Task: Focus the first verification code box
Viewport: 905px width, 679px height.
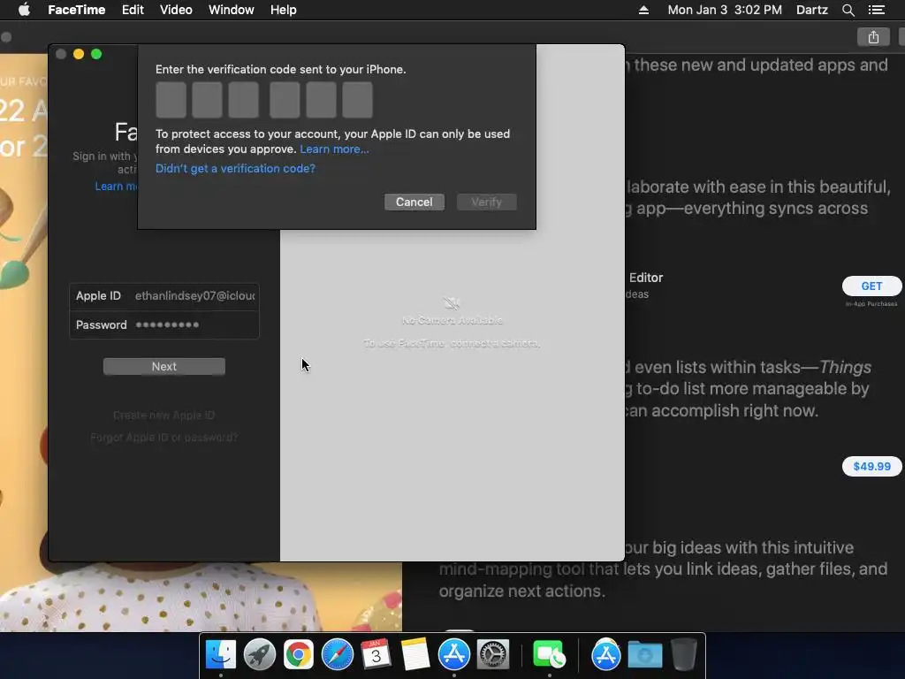Action: pos(171,100)
